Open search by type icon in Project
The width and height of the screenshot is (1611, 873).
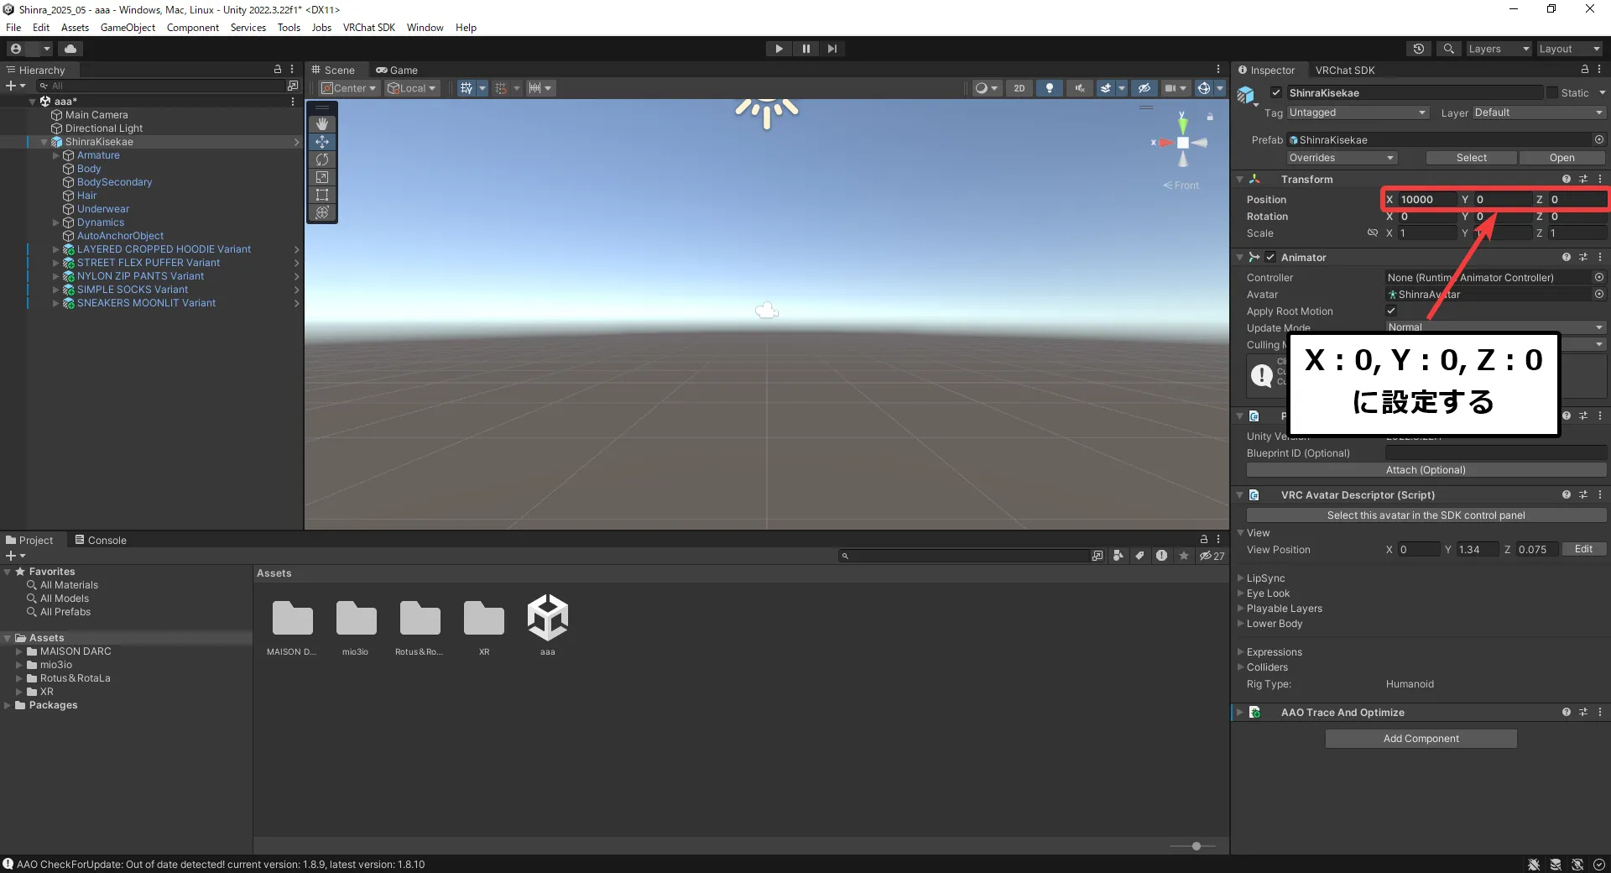[x=1118, y=556]
